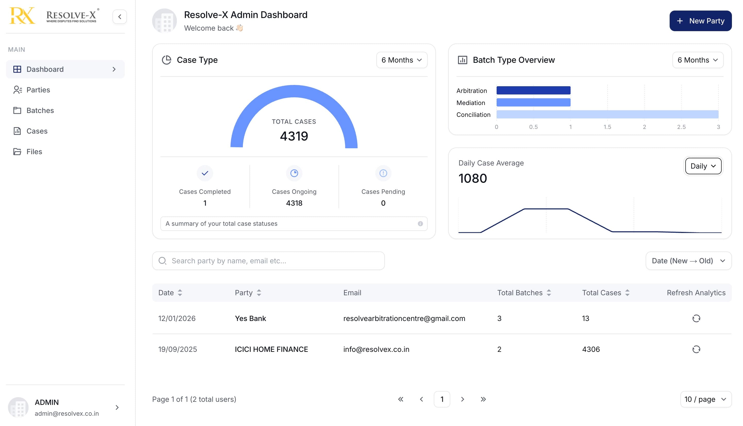Focus the party search field

268,261
